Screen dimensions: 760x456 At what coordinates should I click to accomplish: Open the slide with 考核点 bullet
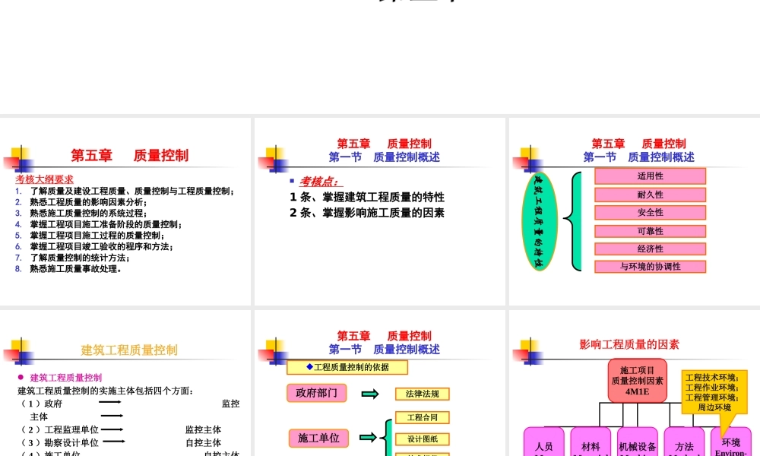point(379,211)
